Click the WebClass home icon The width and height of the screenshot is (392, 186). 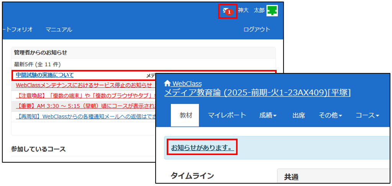pyautogui.click(x=167, y=83)
